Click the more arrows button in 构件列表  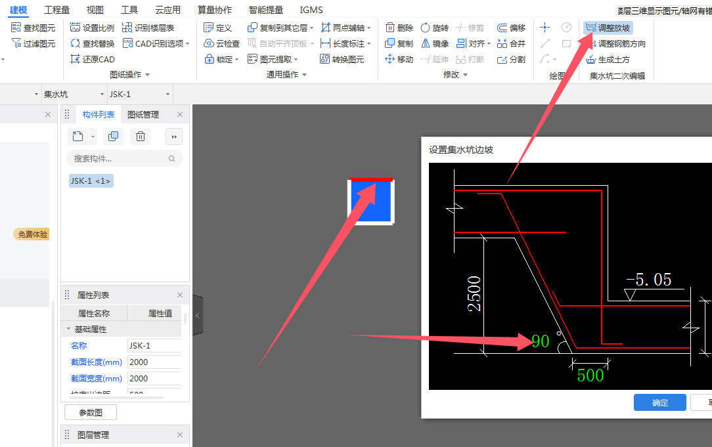(x=174, y=137)
